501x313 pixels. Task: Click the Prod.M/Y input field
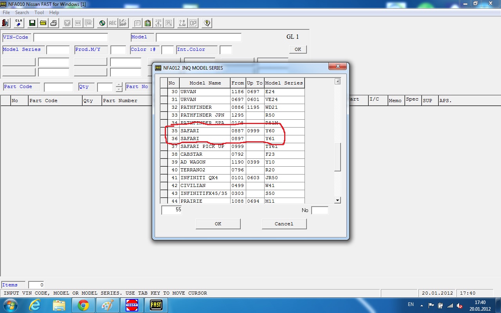118,50
